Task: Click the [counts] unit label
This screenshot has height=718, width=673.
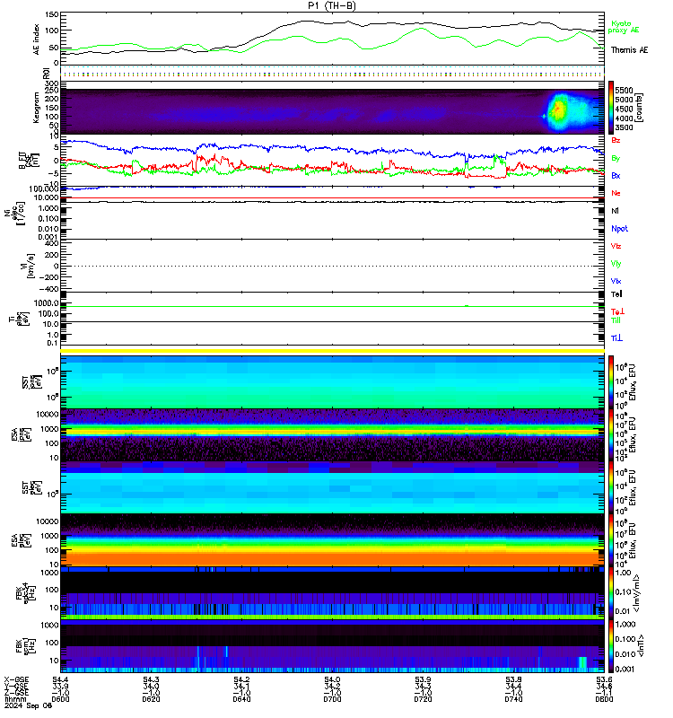Action: click(640, 107)
